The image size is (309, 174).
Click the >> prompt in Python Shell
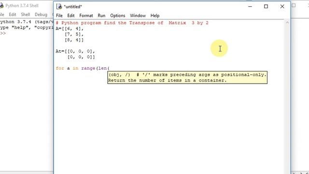point(3,33)
